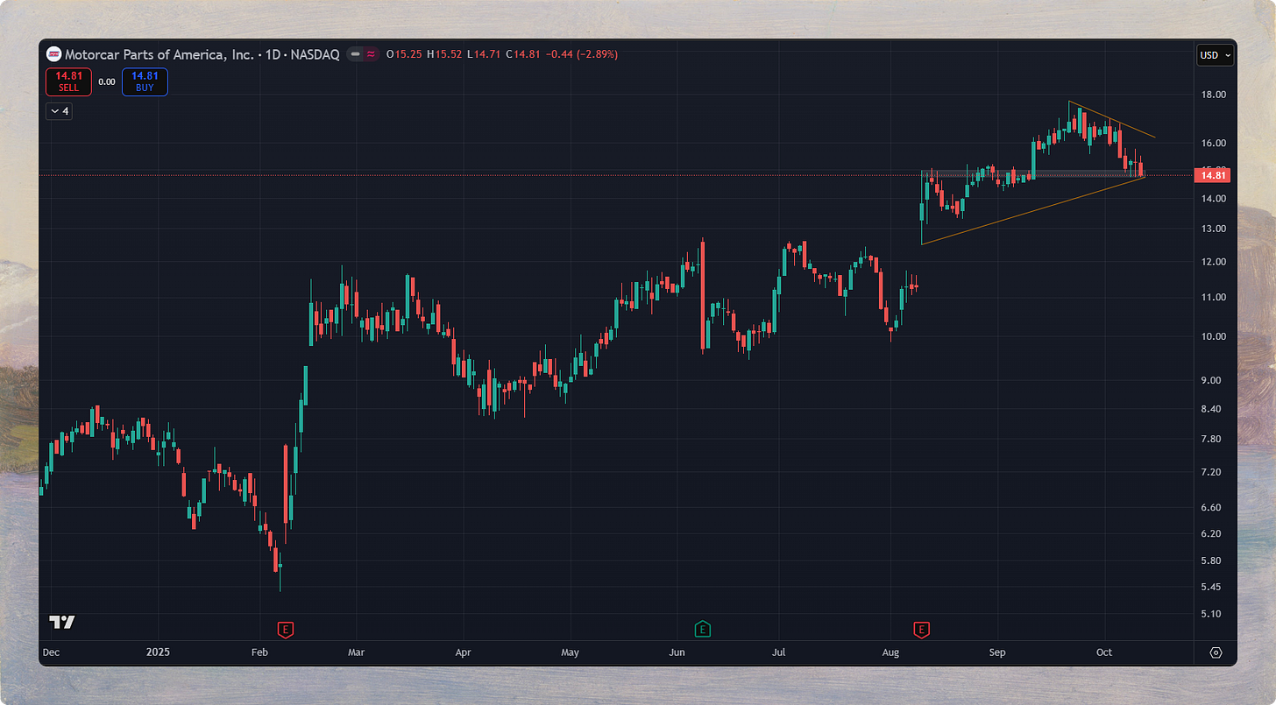
Task: Click the red SELL 14.81 button
Action: click(68, 82)
